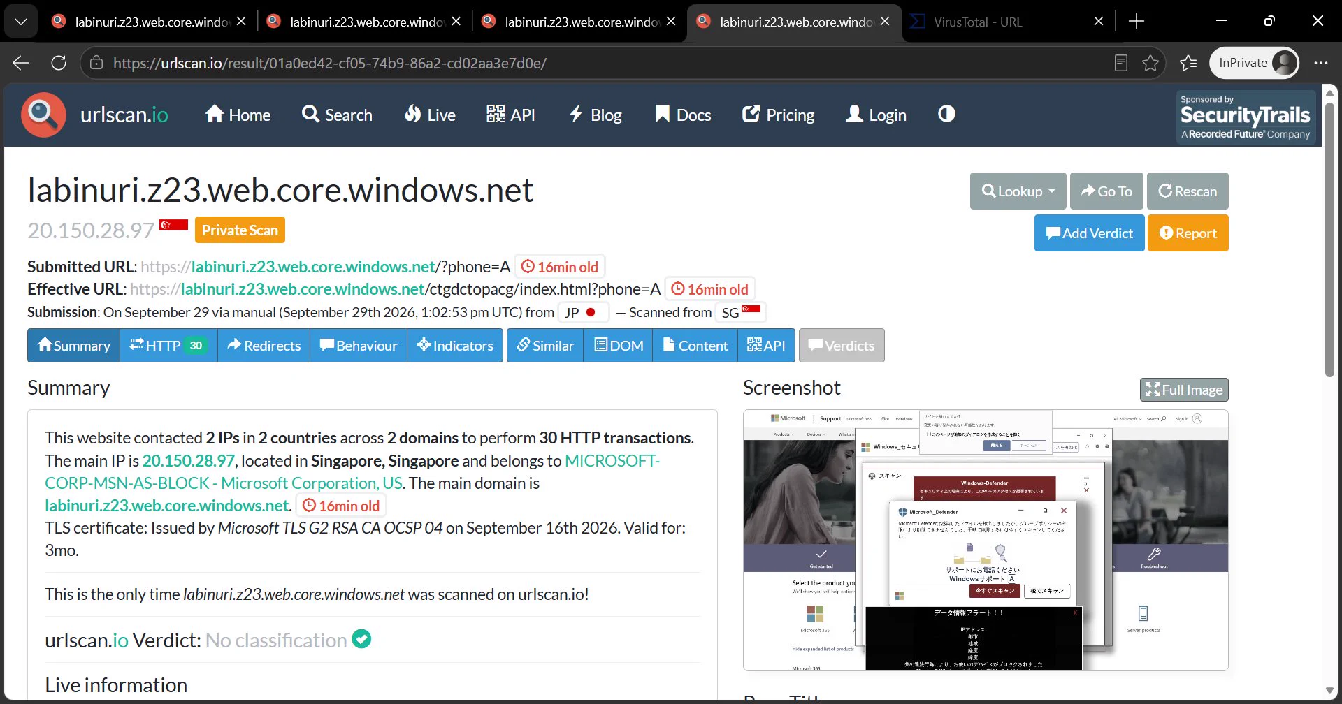This screenshot has height=704, width=1342.
Task: Open the Search nav link
Action: pyautogui.click(x=337, y=115)
